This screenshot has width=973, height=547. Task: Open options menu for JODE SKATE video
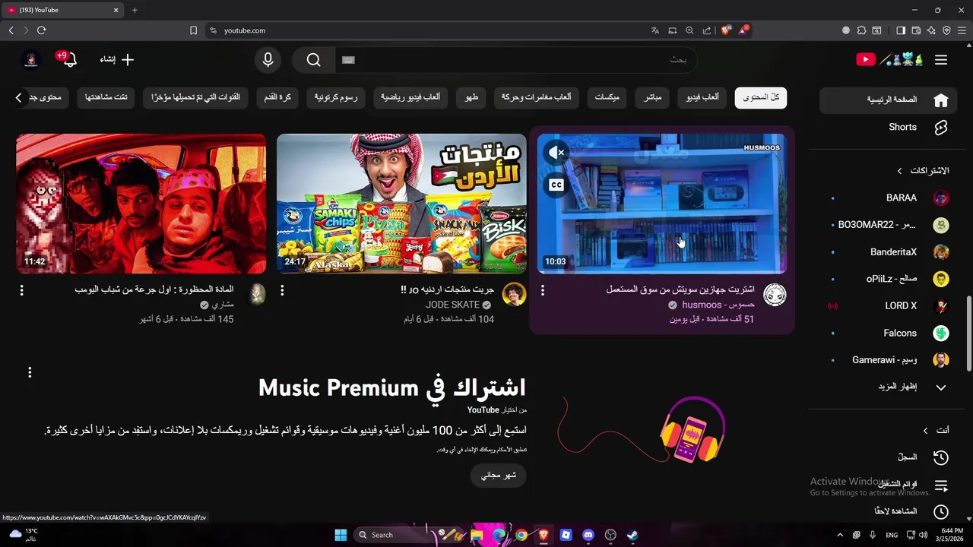[x=282, y=290]
